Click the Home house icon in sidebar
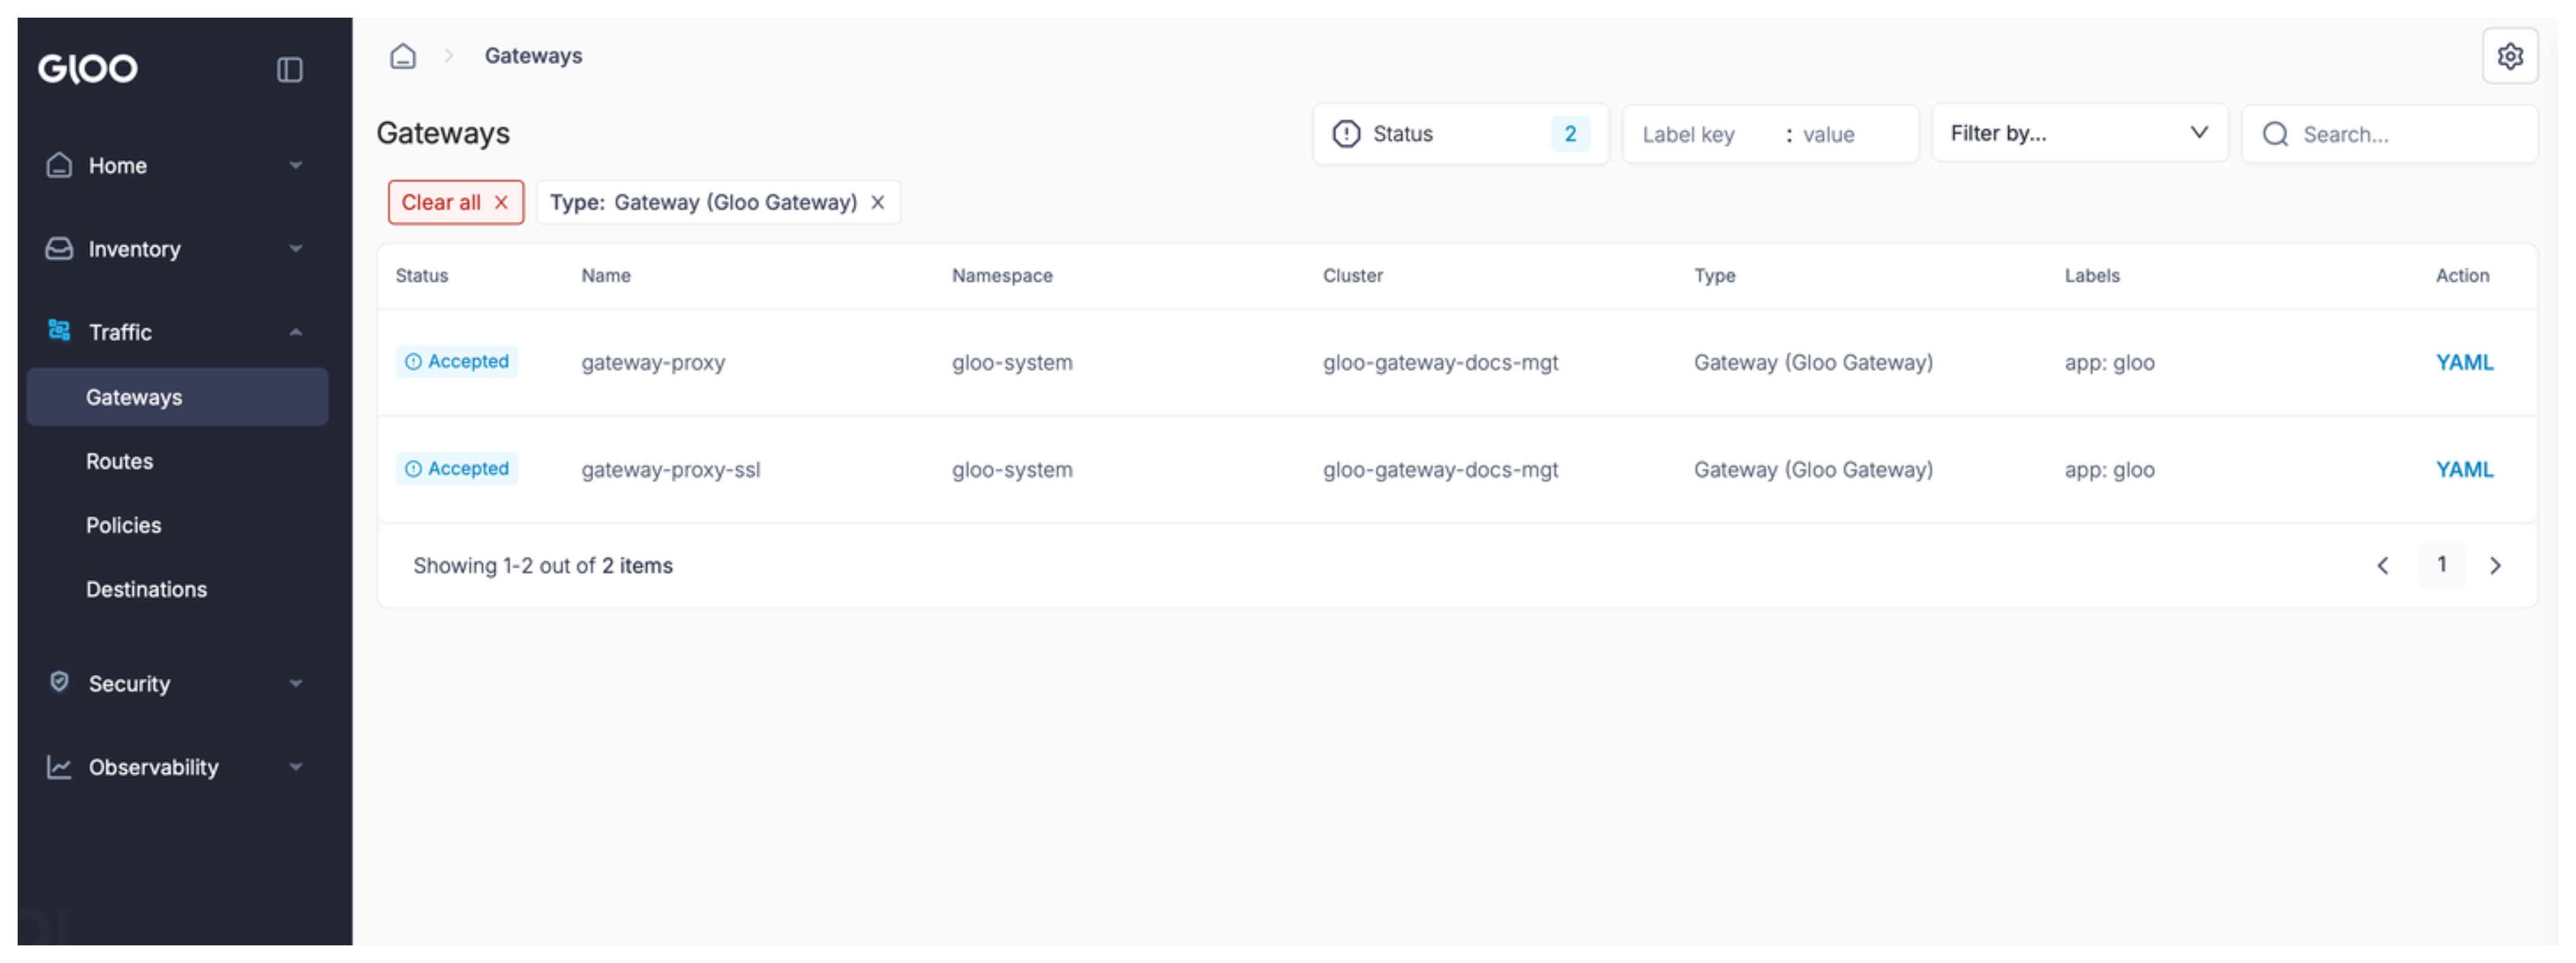The image size is (2576, 963). coord(59,165)
